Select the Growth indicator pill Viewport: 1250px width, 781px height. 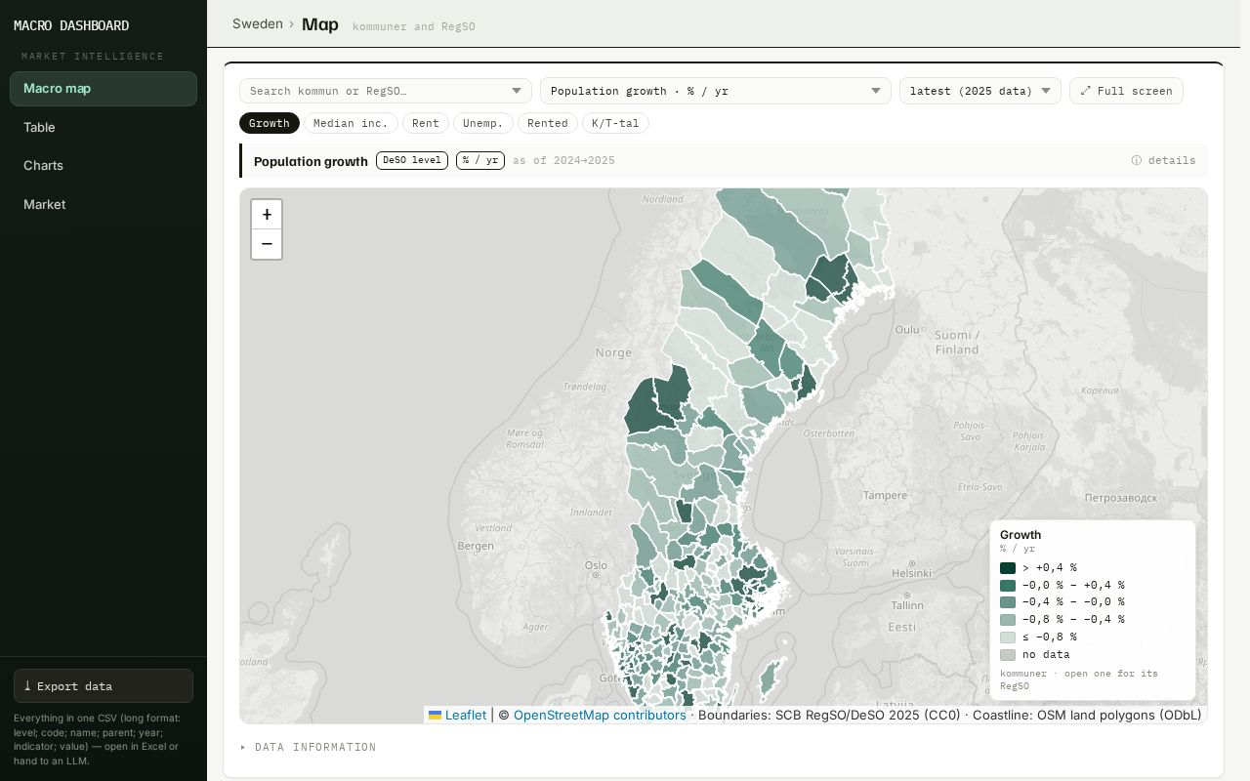pyautogui.click(x=270, y=123)
